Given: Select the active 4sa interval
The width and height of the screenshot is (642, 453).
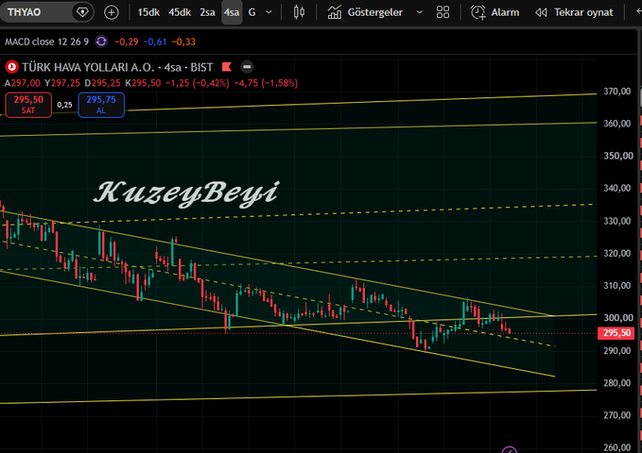Looking at the screenshot, I should coord(232,12).
